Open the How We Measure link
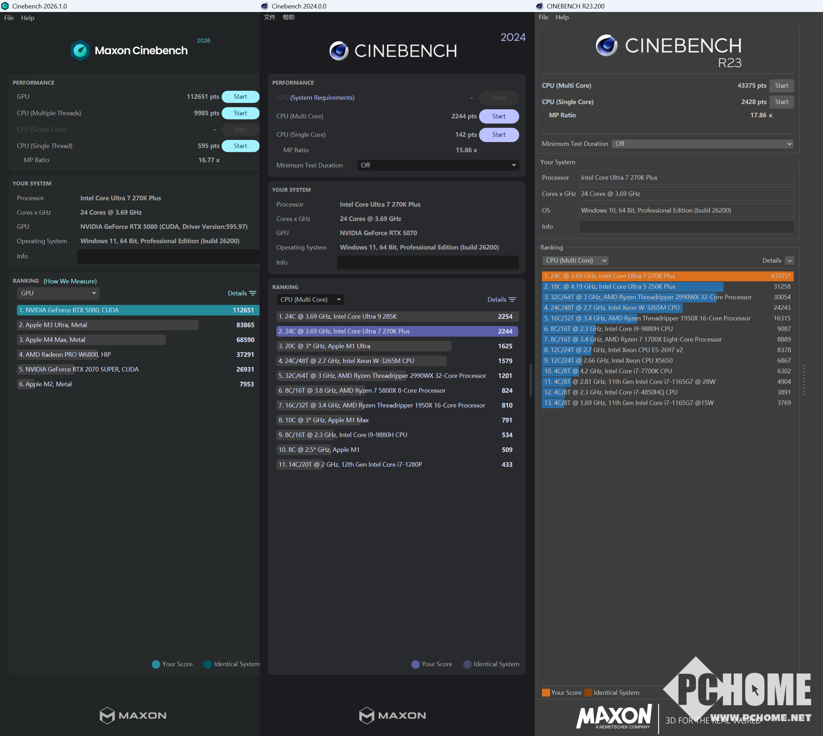 [x=70, y=281]
